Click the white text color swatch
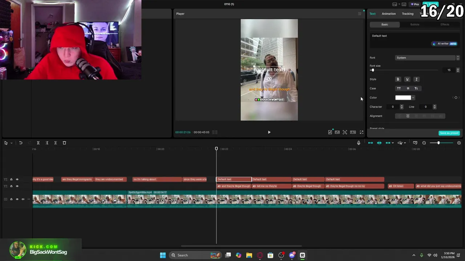 [x=403, y=98]
